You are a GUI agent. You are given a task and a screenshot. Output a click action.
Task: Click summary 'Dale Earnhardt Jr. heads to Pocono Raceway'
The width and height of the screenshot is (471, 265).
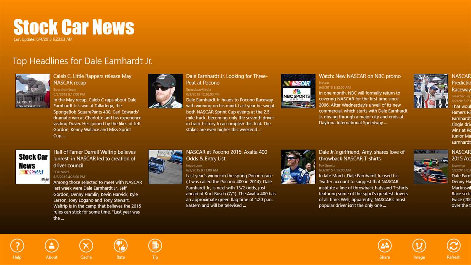[230, 115]
